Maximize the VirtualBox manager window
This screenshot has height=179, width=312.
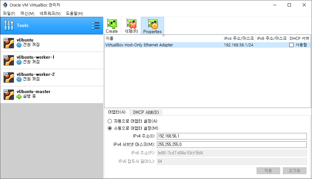tap(289, 5)
